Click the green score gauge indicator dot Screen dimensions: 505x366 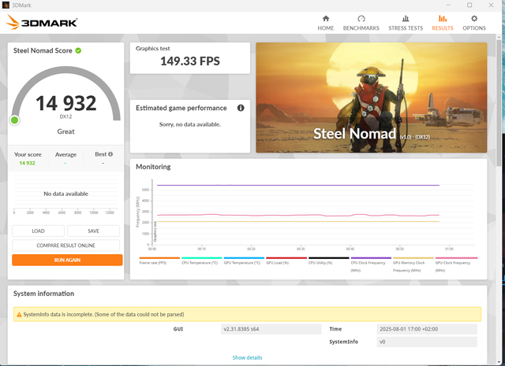pos(14,120)
